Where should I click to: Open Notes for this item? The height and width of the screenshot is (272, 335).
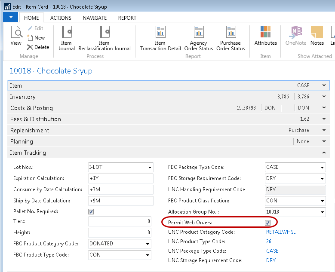[317, 36]
